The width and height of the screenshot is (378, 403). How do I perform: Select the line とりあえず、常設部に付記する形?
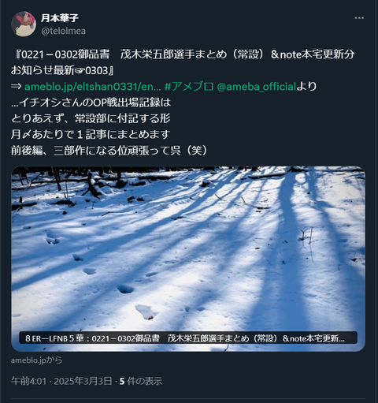91,118
